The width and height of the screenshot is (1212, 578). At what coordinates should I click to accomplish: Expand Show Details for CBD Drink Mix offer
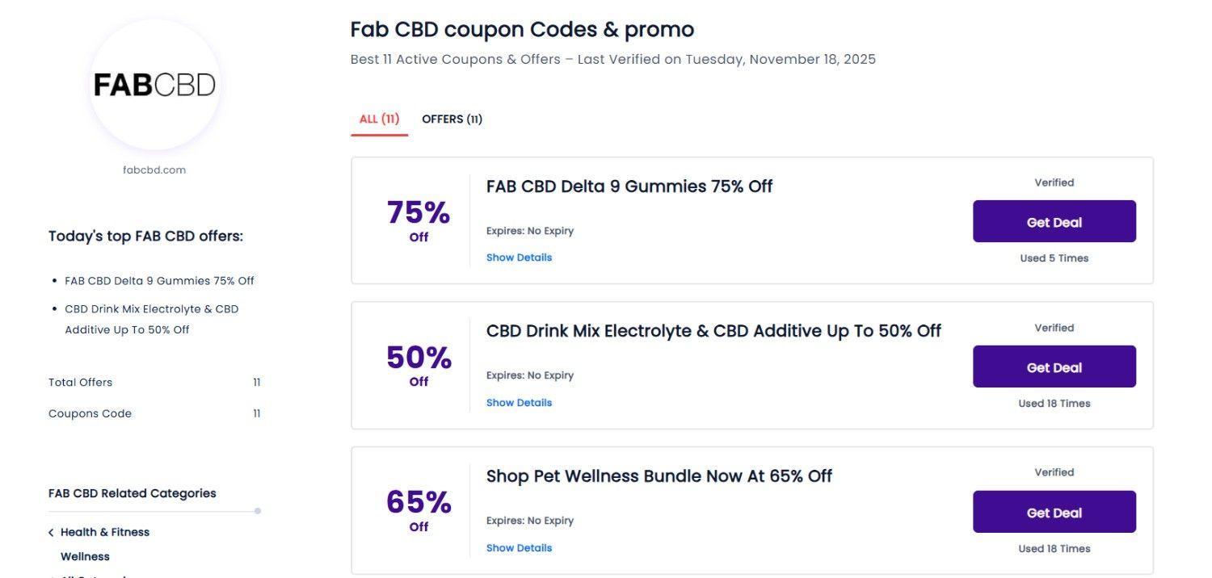[x=519, y=403]
